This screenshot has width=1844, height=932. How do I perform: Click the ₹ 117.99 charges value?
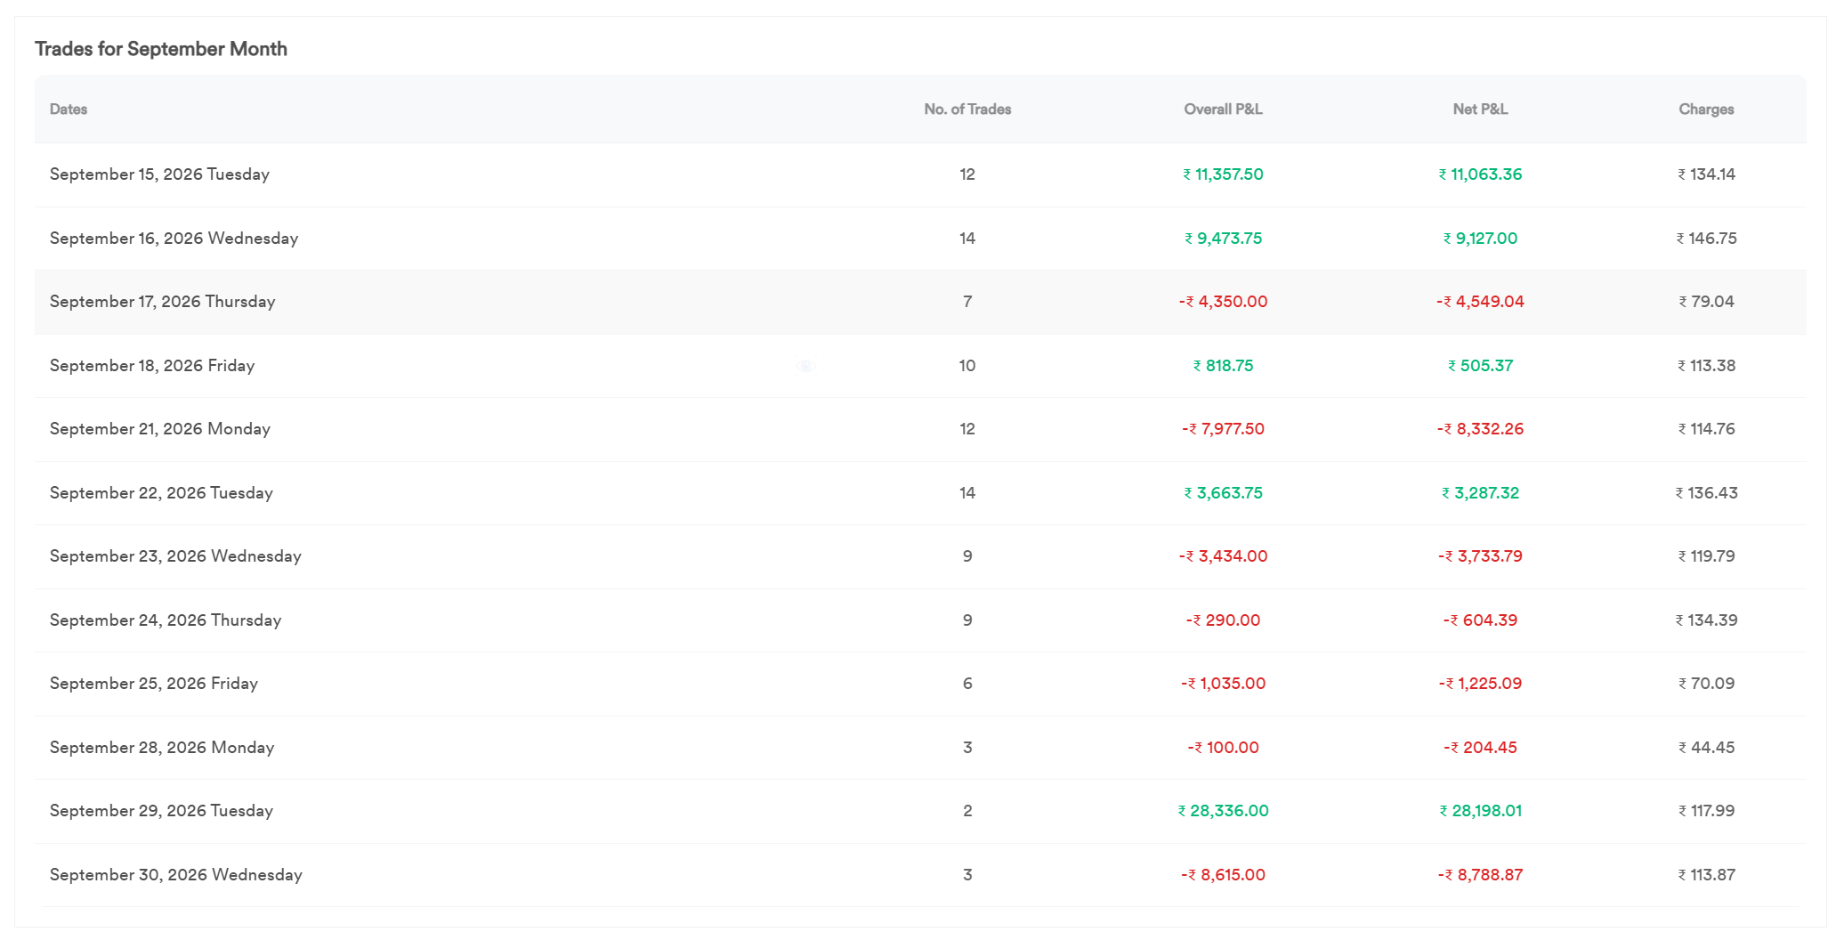pyautogui.click(x=1706, y=811)
